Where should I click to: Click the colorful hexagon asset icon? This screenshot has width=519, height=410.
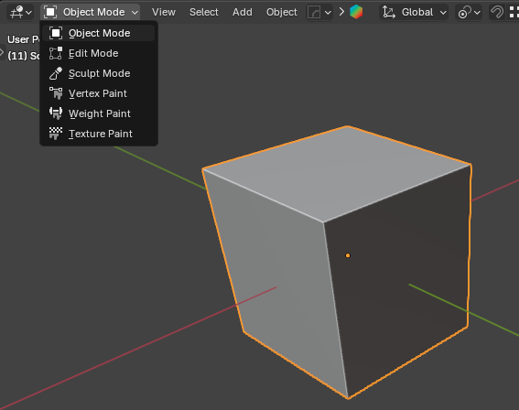(x=356, y=12)
